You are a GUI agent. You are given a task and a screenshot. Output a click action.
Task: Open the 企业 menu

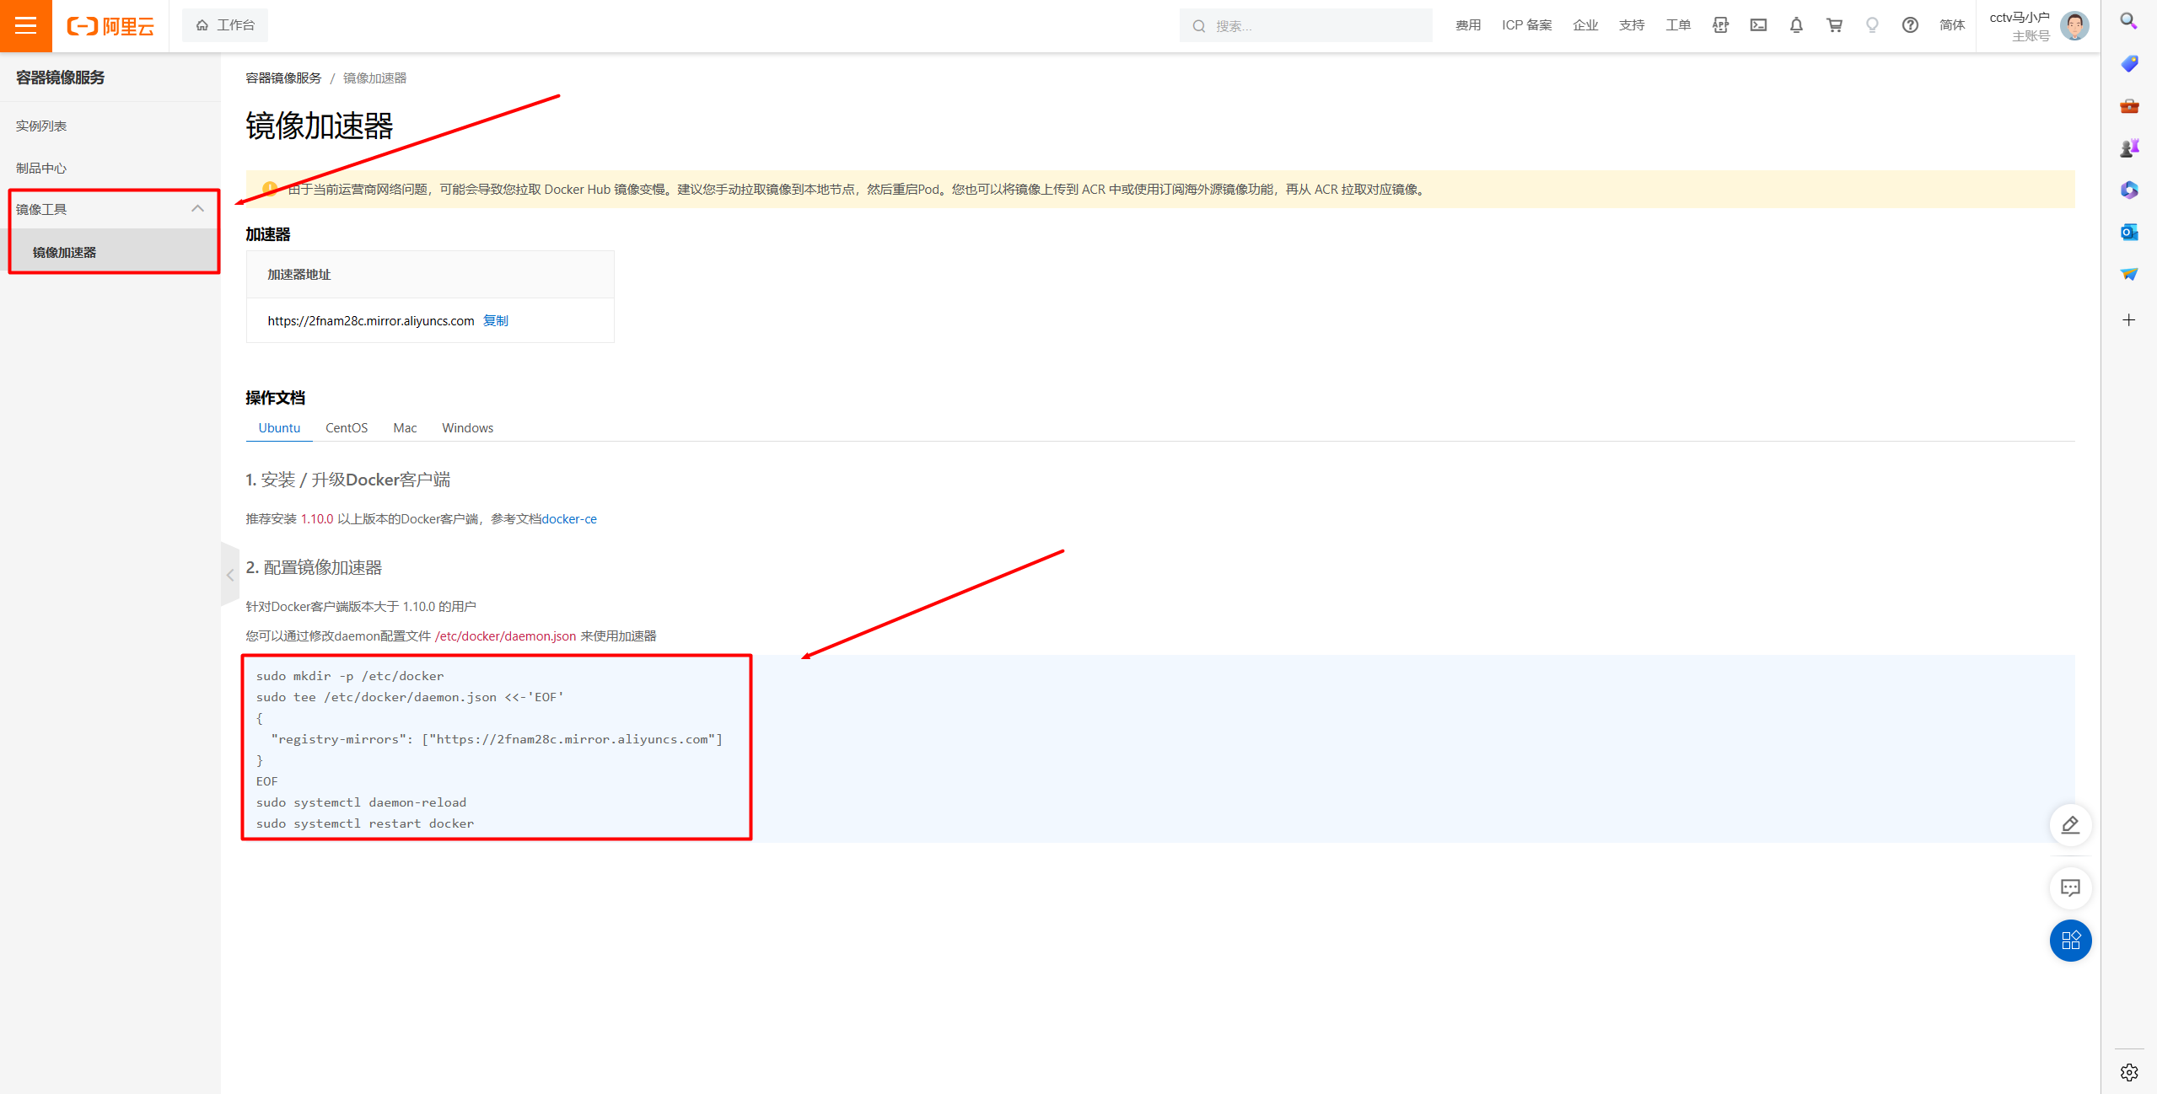[1585, 25]
